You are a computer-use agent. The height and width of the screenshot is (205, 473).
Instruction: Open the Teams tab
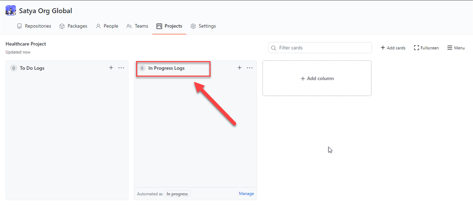(137, 26)
